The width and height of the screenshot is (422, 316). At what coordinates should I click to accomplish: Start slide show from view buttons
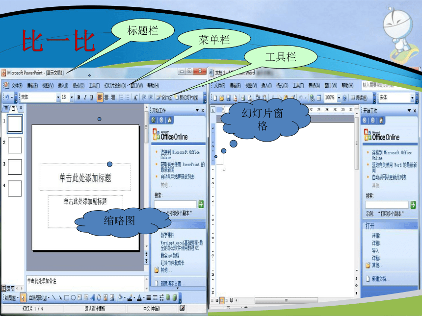pos(13,289)
